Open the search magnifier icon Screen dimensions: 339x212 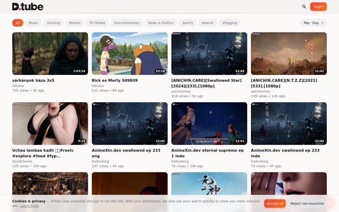point(304,7)
